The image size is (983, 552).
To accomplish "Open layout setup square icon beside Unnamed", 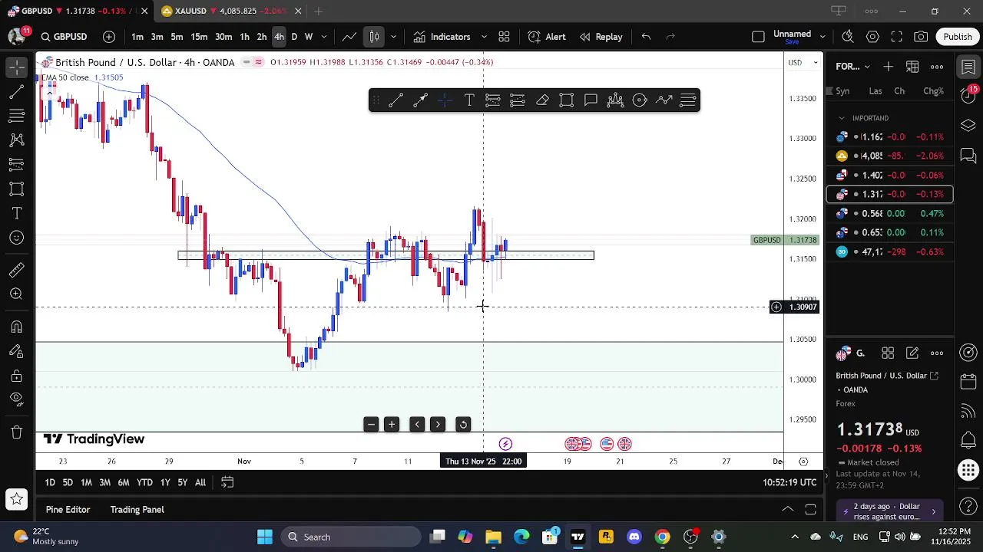I will tap(759, 37).
